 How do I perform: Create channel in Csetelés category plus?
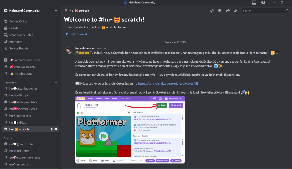(x=56, y=83)
